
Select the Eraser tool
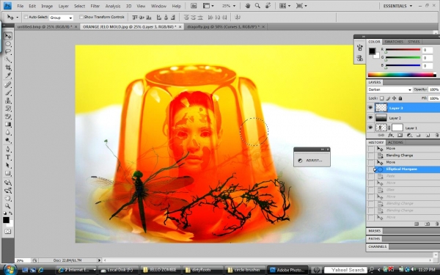point(8,116)
